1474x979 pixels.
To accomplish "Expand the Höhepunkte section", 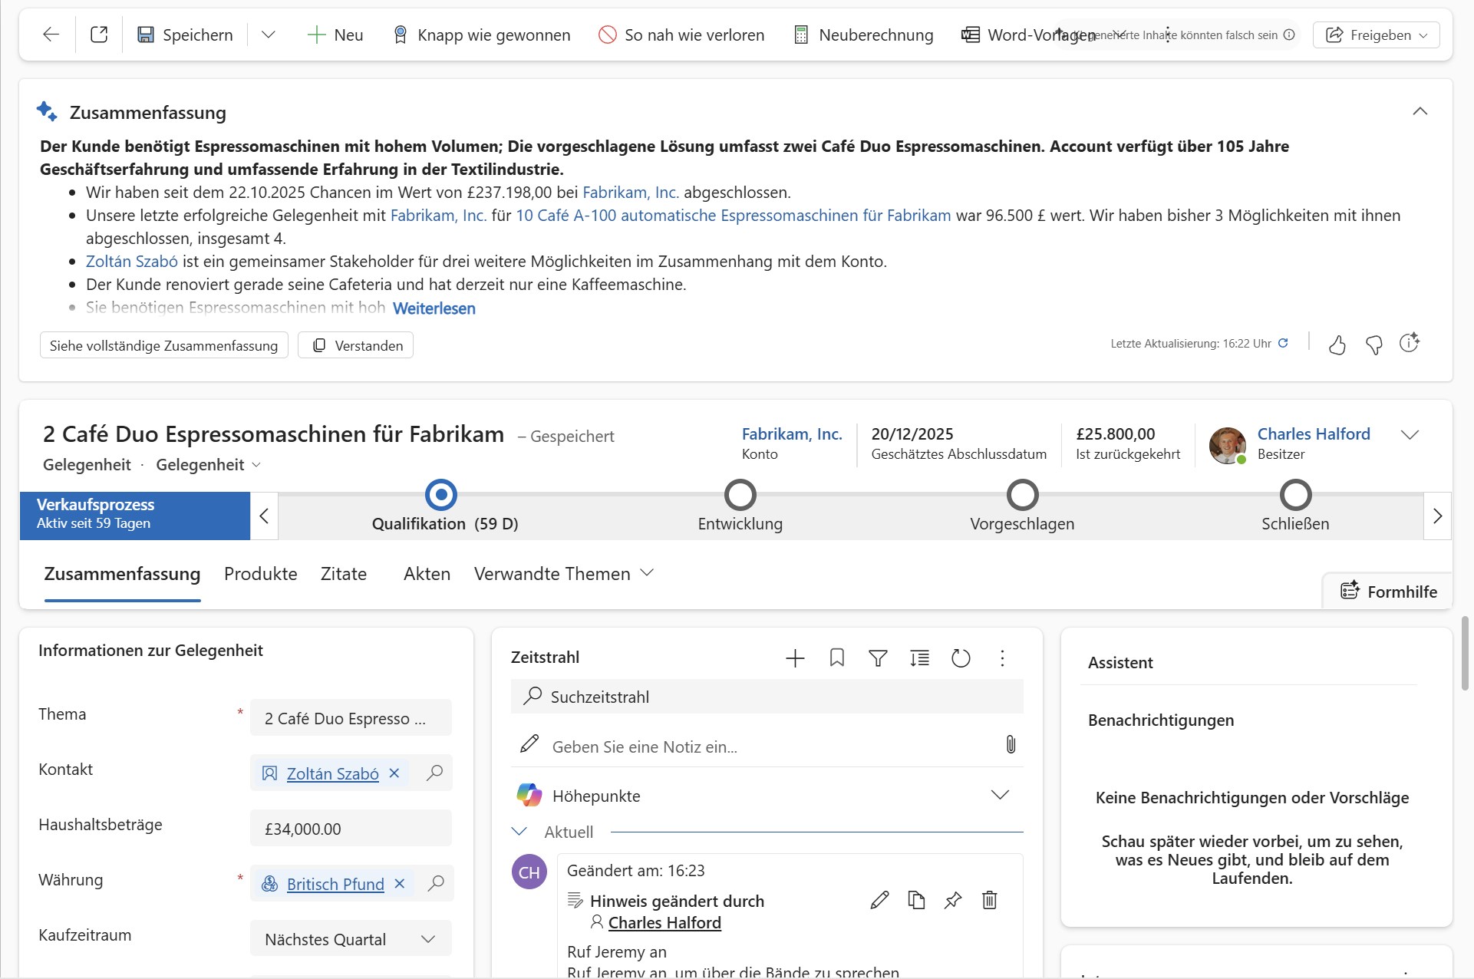I will click(999, 795).
